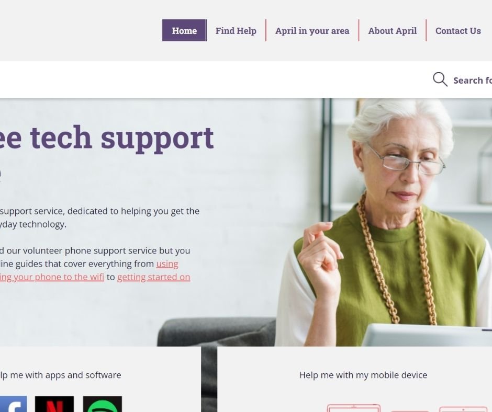
Task: Select 'Help me with apps and software'
Action: (x=61, y=375)
